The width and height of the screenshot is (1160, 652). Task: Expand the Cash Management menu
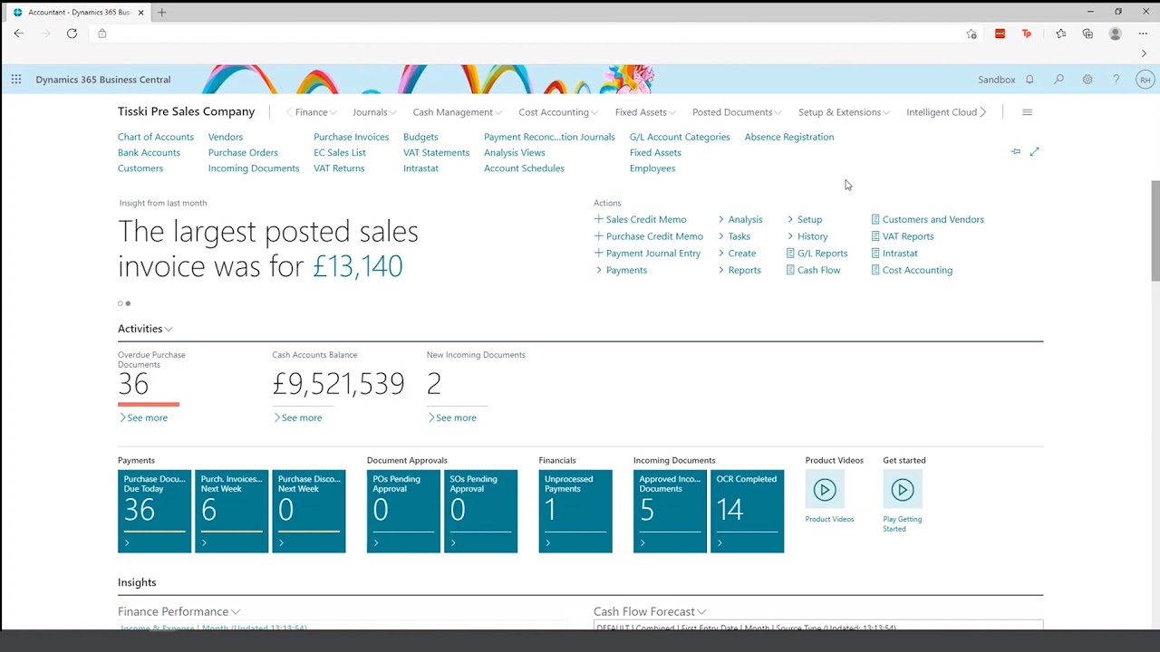[458, 112]
